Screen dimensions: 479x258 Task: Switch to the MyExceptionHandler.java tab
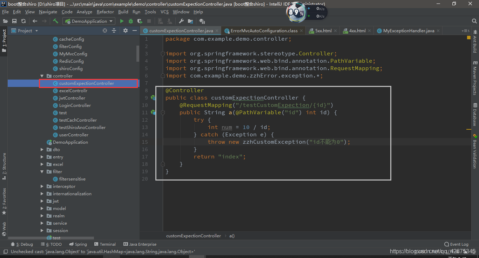409,31
